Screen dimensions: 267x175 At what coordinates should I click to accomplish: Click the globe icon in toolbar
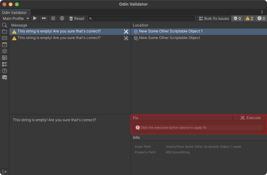click(x=62, y=18)
